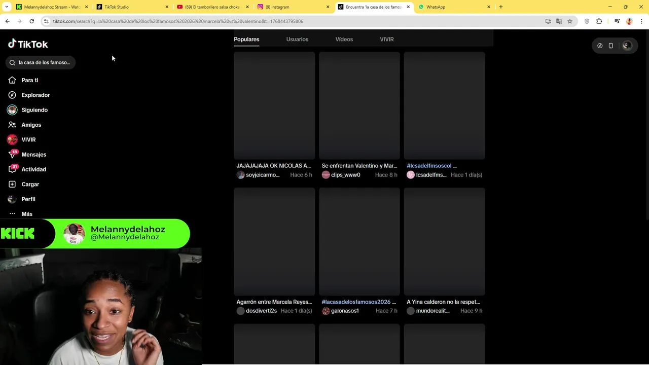The height and width of the screenshot is (365, 649).
Task: Open the TikTok profile avatar top right
Action: (x=627, y=46)
